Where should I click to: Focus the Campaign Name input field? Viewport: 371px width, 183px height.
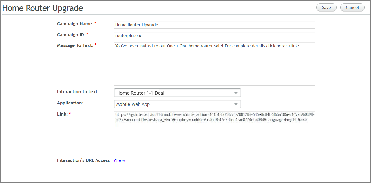215,25
